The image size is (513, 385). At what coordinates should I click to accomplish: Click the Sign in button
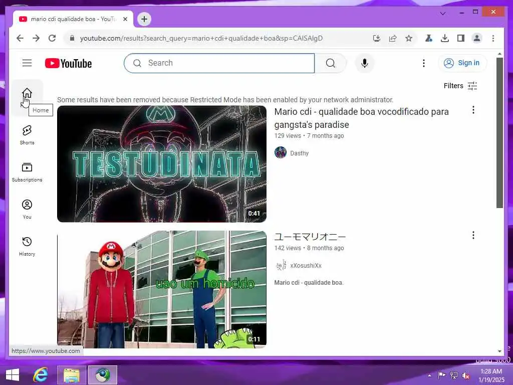[x=462, y=63]
